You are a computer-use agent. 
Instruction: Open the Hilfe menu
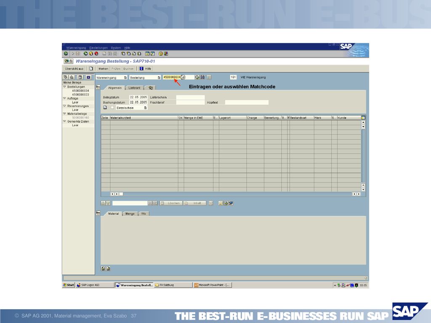point(127,48)
